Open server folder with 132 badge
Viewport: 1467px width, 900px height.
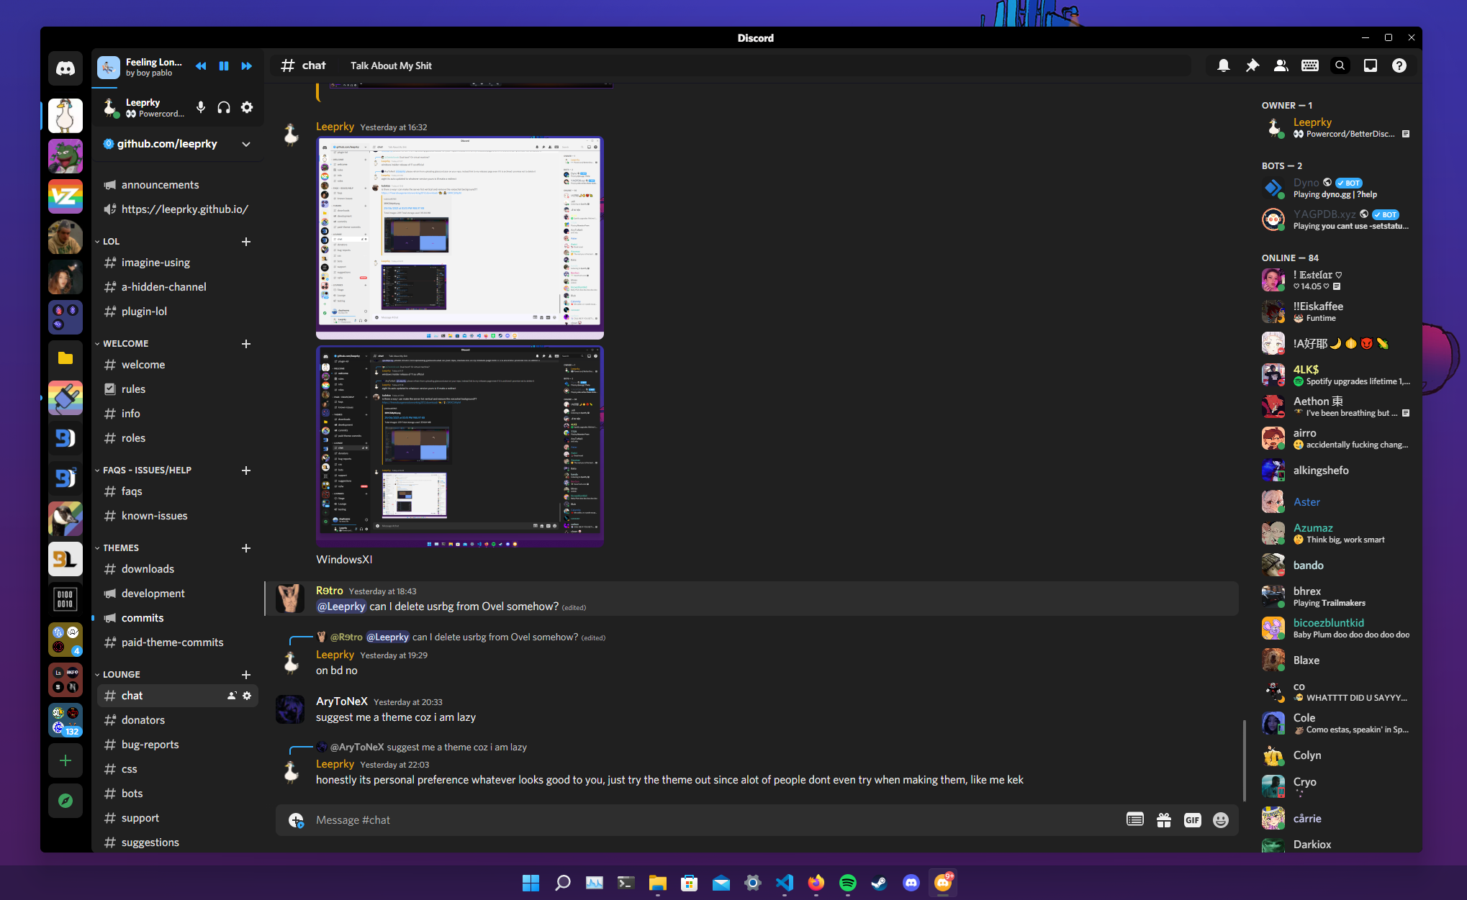pos(66,720)
